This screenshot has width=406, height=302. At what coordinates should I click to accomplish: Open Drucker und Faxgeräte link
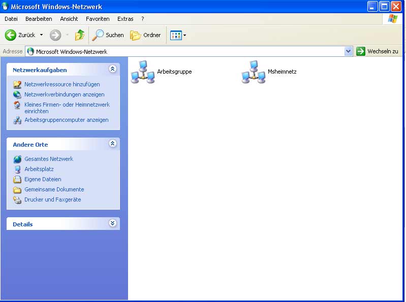(52, 199)
